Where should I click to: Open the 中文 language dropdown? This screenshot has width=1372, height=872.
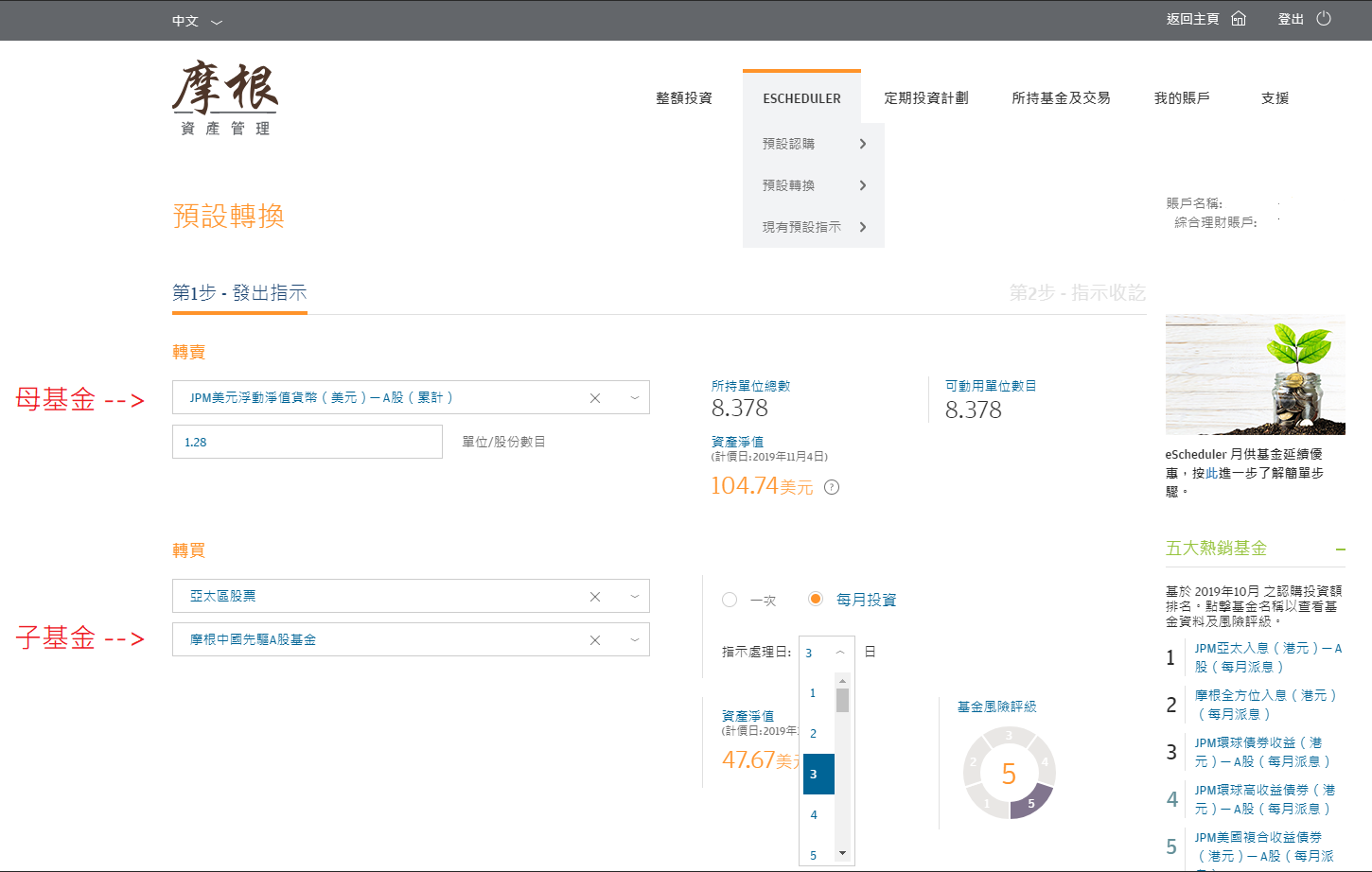197,21
